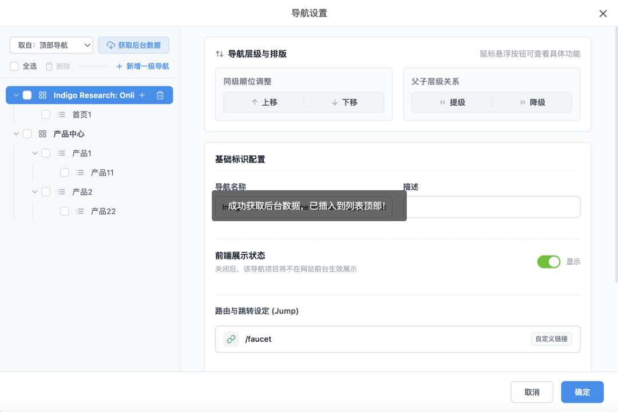Click trash icon on Indigo Research item
The height and width of the screenshot is (412, 618).
(x=160, y=95)
